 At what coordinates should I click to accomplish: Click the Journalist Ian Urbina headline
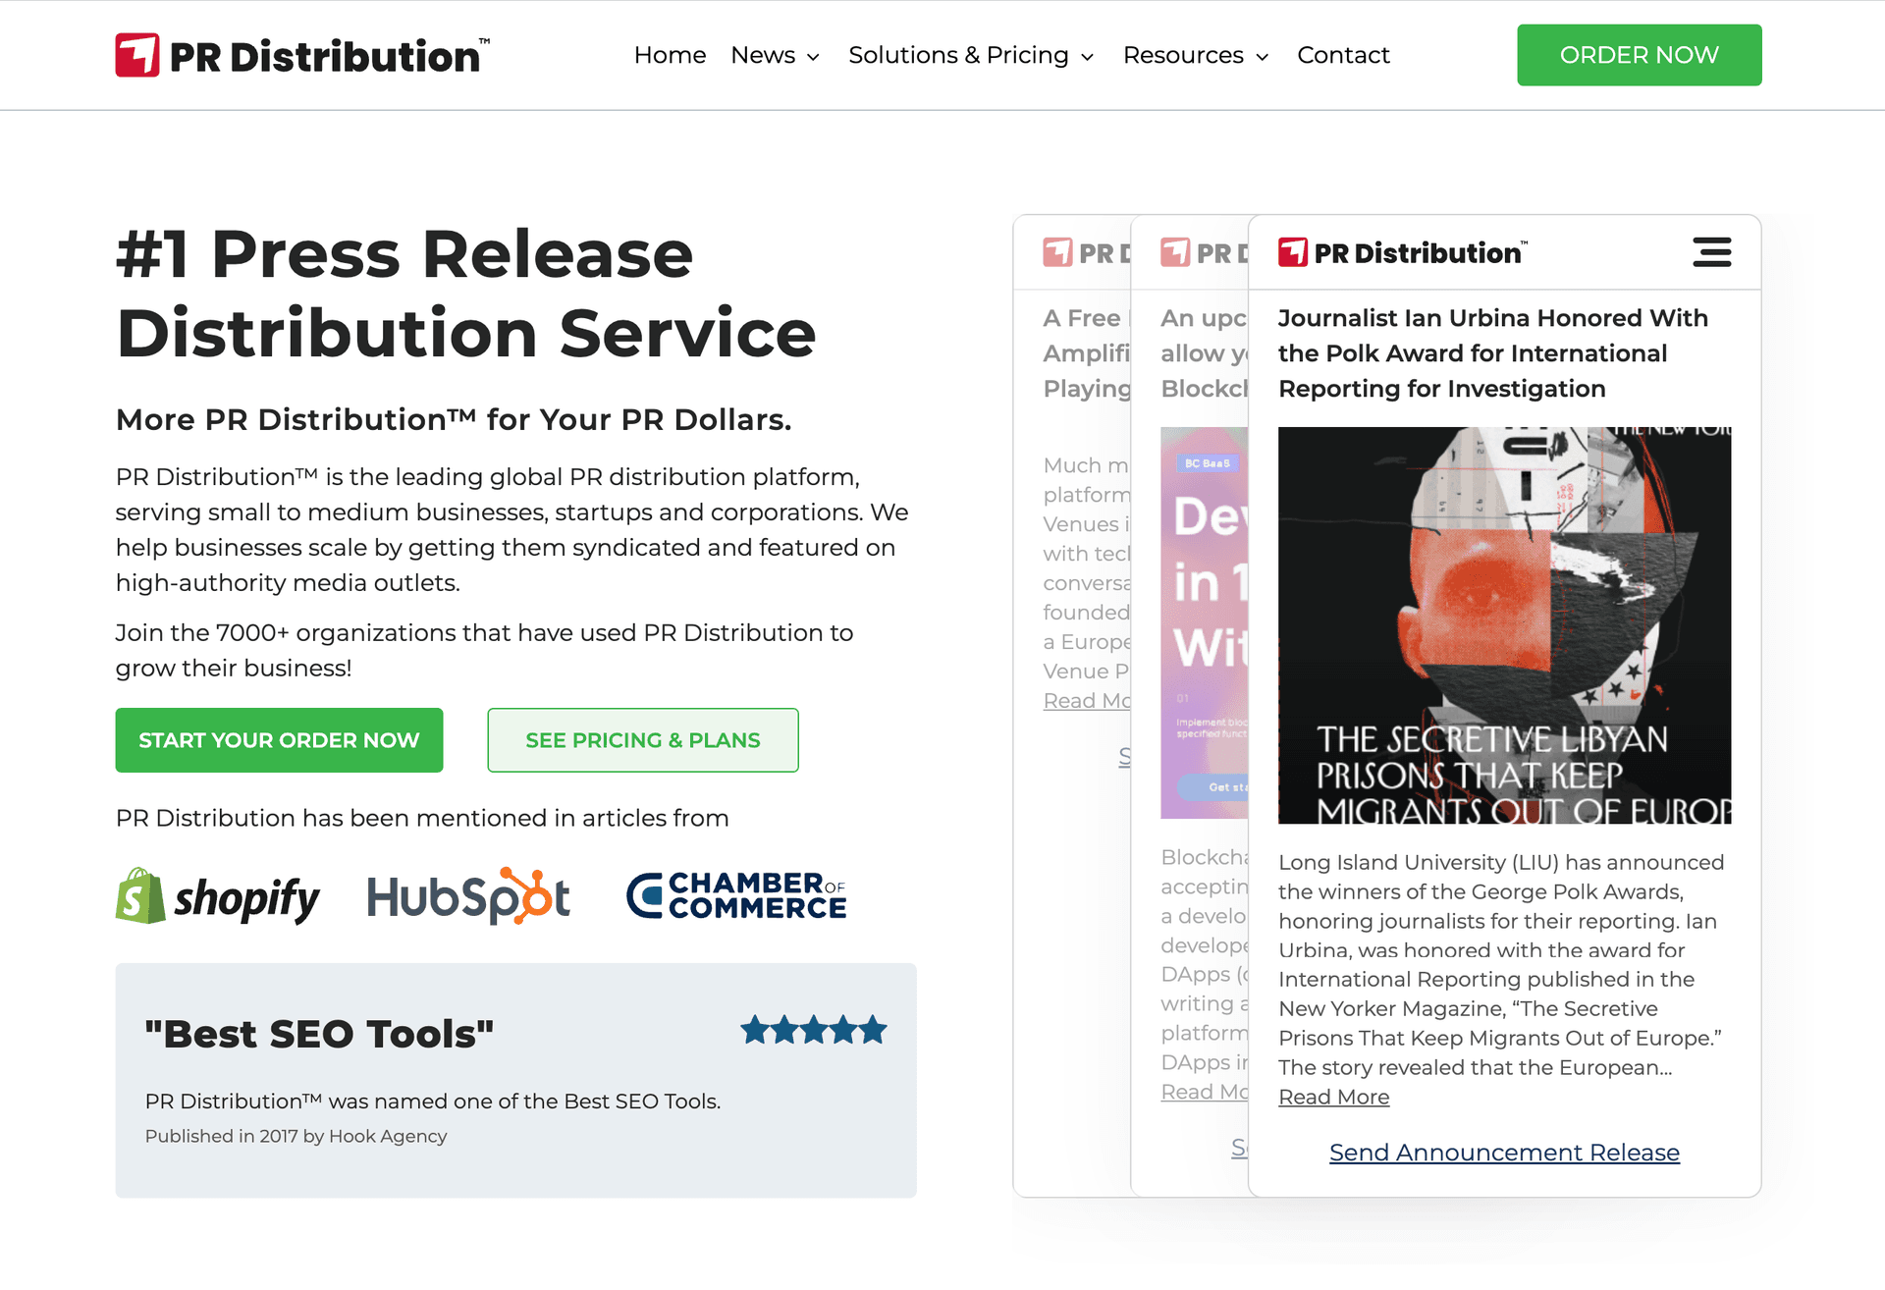click(x=1493, y=353)
